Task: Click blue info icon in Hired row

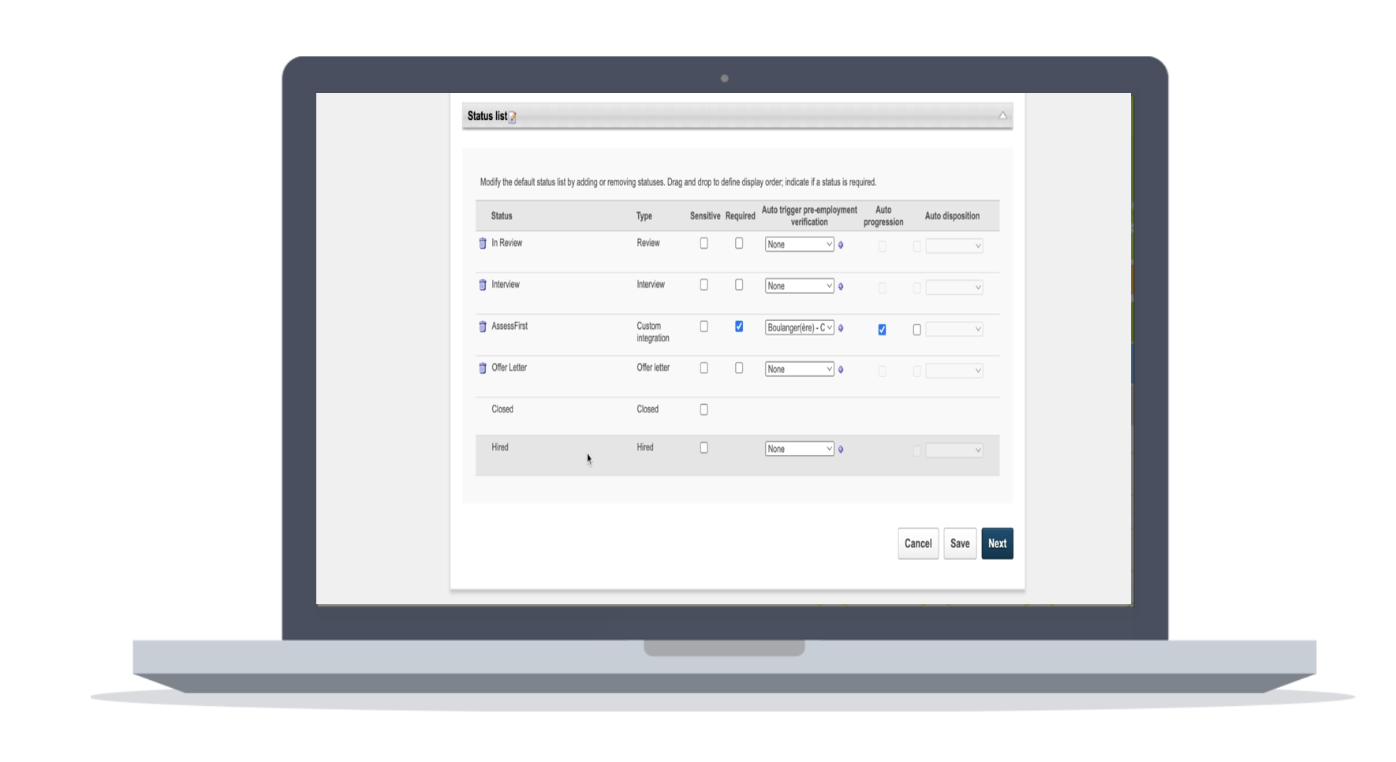Action: point(841,450)
